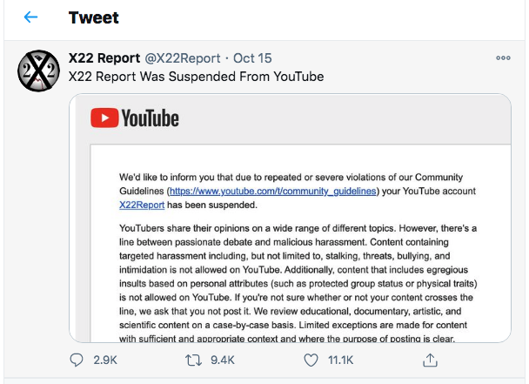
Task: Retweet using the retweet arrows icon
Action: tap(194, 360)
